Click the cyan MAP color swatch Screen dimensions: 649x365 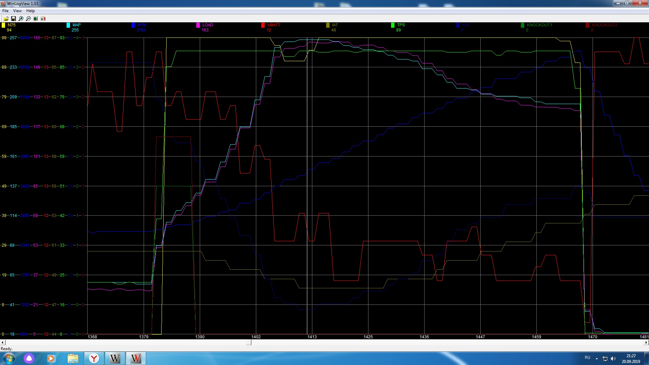click(x=68, y=25)
